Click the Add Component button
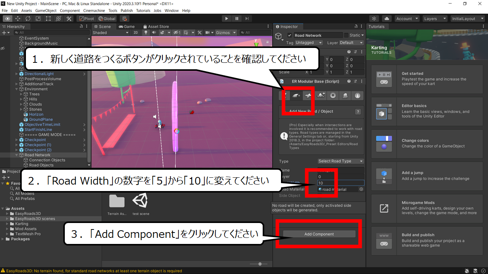 coord(319,234)
